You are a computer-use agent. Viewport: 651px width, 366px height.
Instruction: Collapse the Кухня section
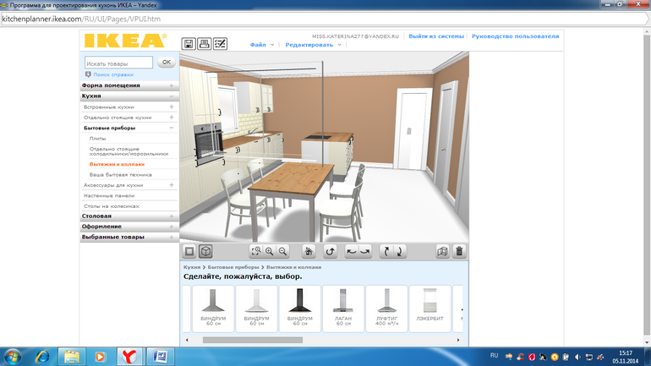point(172,96)
